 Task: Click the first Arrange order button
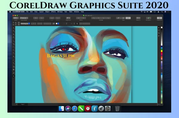pos(94,18)
